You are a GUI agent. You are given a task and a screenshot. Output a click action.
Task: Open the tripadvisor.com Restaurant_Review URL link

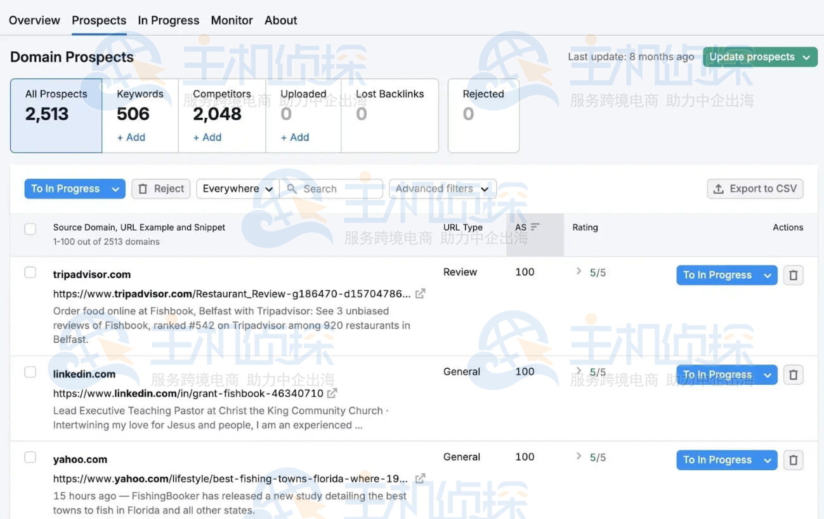232,293
